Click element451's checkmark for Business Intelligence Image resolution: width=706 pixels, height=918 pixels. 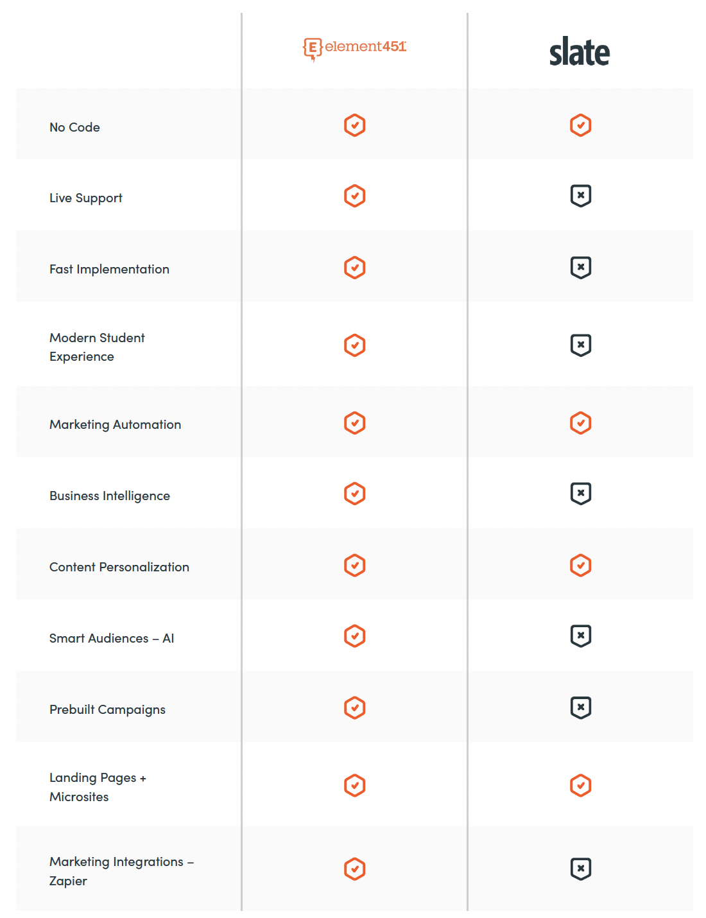coord(355,494)
